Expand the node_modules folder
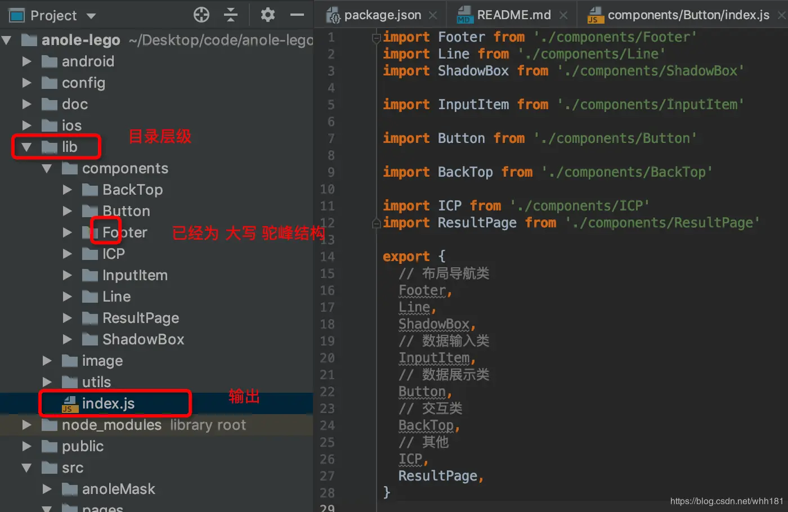The image size is (788, 512). tap(26, 425)
